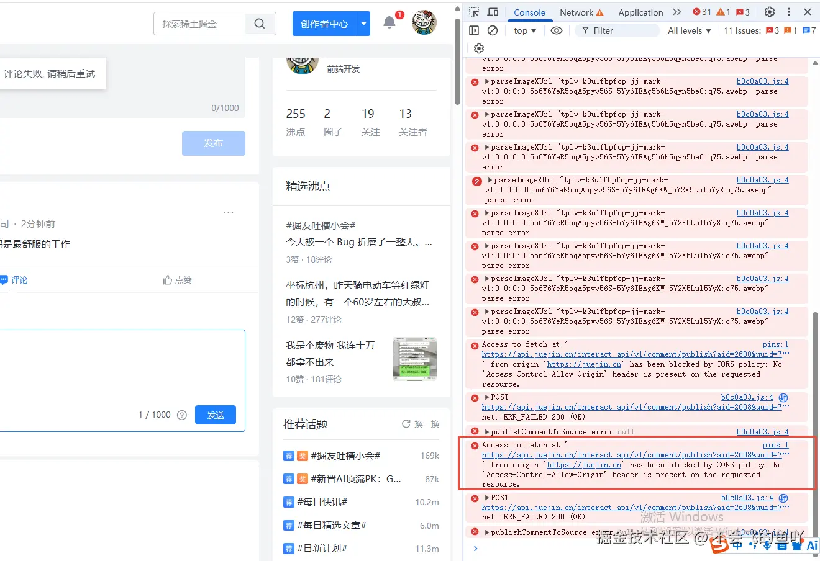Open the juejin.cn origin link in last CORS error
Image resolution: width=820 pixels, height=561 pixels.
[x=584, y=465]
